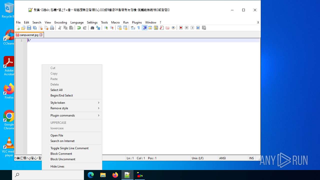Image resolution: width=320 pixels, height=180 pixels.
Task: Click the Synchronize Vertical Scrolling icon
Action: (x=119, y=28)
